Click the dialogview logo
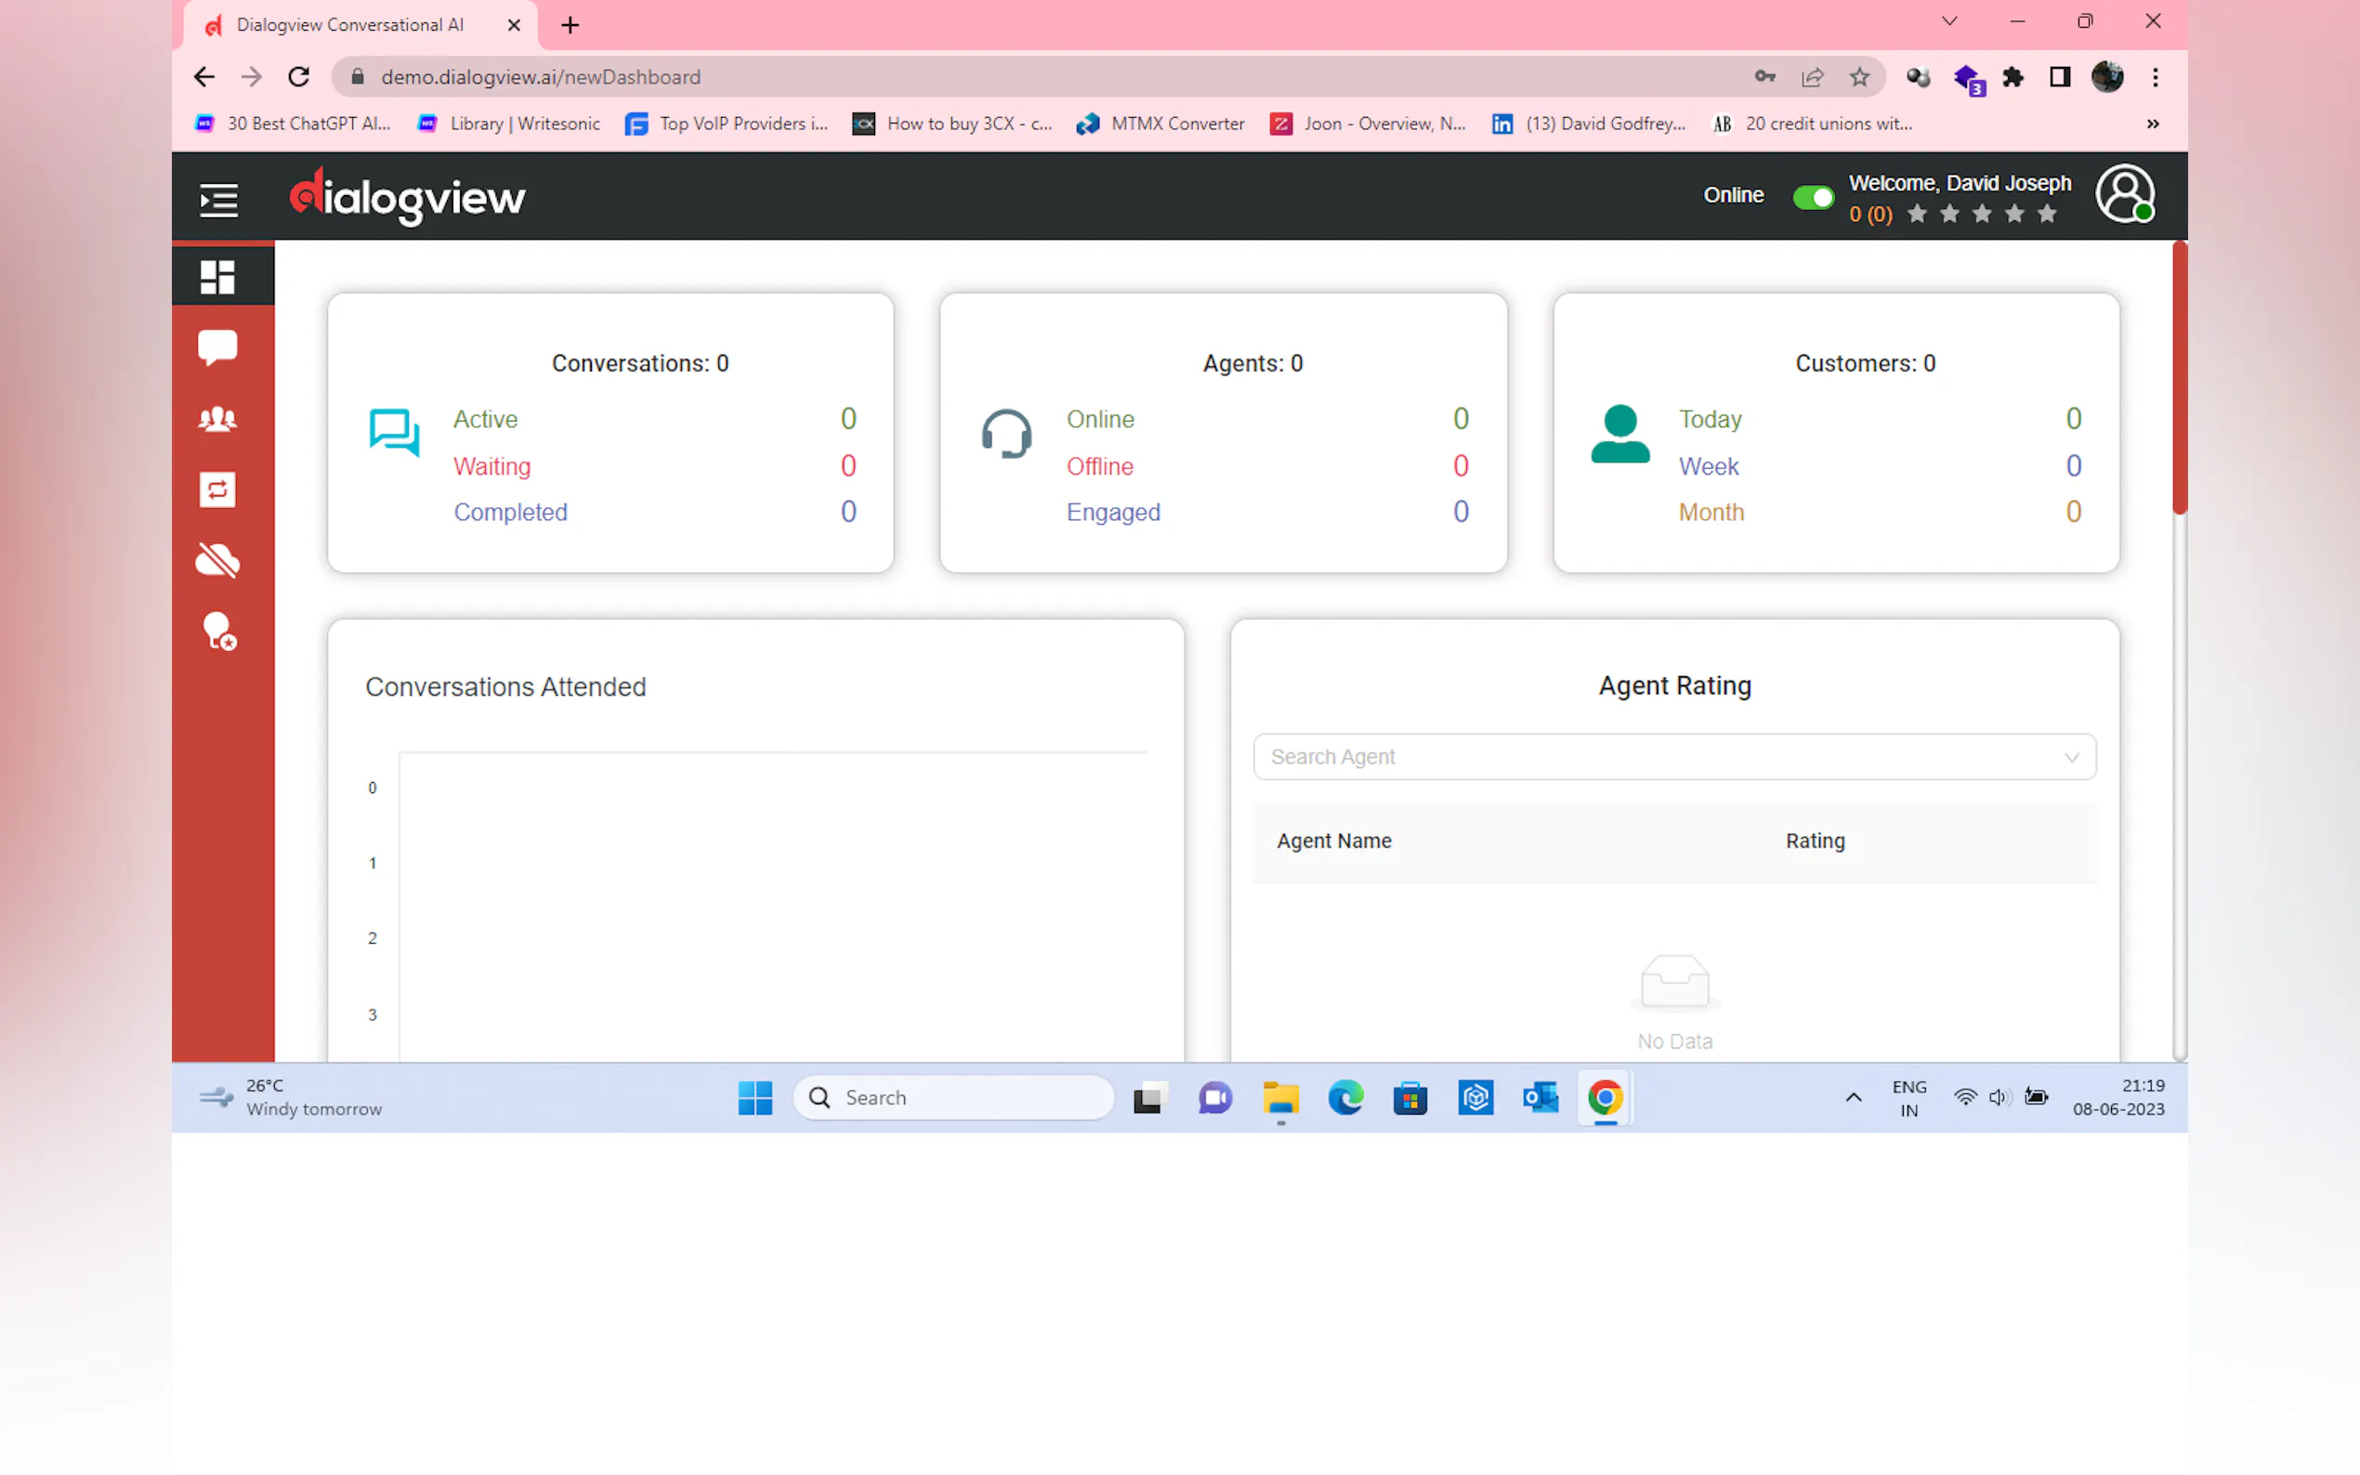This screenshot has height=1475, width=2360. 408,198
